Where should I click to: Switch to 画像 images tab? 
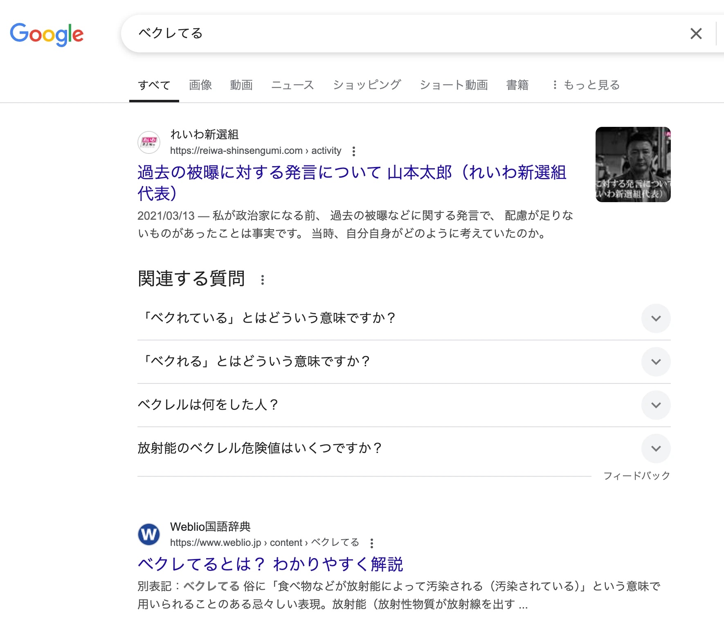coord(200,85)
